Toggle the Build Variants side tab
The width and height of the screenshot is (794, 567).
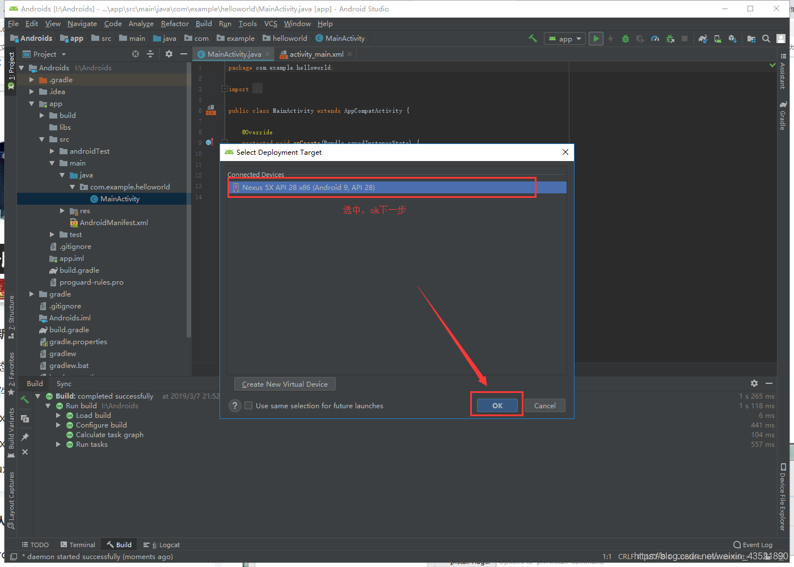click(11, 433)
